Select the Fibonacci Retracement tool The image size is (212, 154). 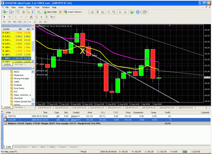point(36,17)
